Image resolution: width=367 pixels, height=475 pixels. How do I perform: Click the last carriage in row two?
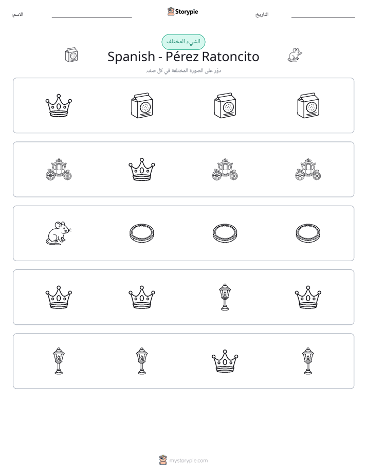(308, 169)
